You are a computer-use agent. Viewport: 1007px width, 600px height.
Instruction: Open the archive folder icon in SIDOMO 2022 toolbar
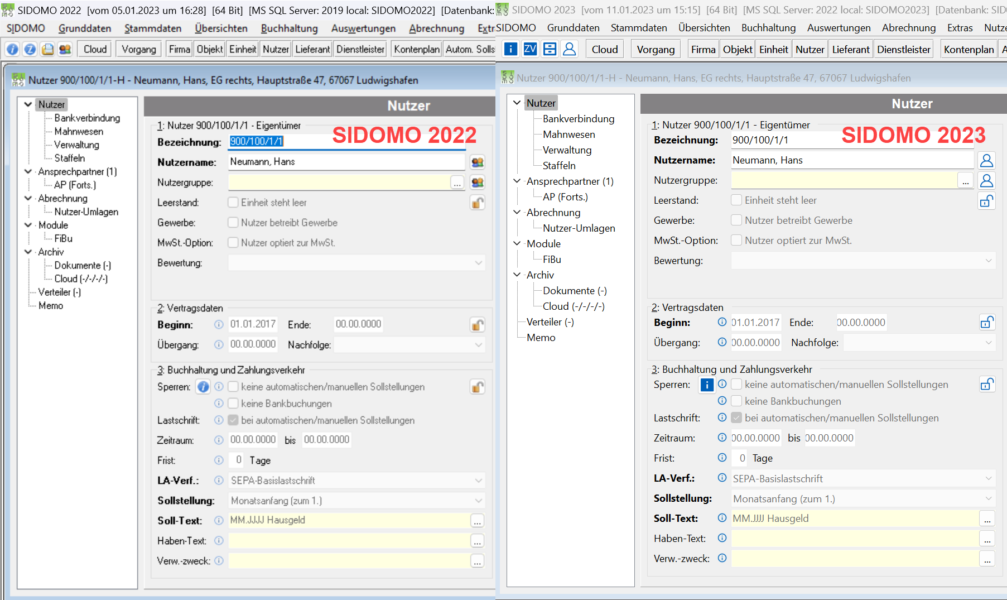(48, 49)
